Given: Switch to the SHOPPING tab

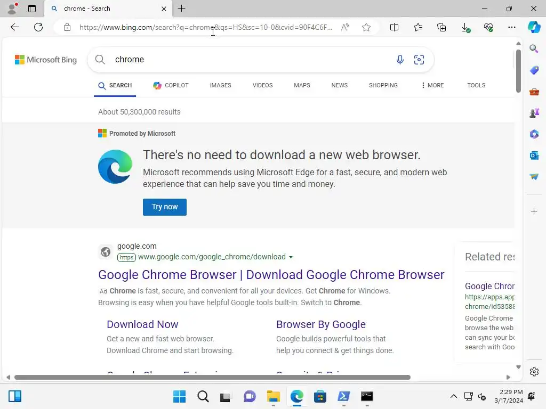Looking at the screenshot, I should pos(383,85).
